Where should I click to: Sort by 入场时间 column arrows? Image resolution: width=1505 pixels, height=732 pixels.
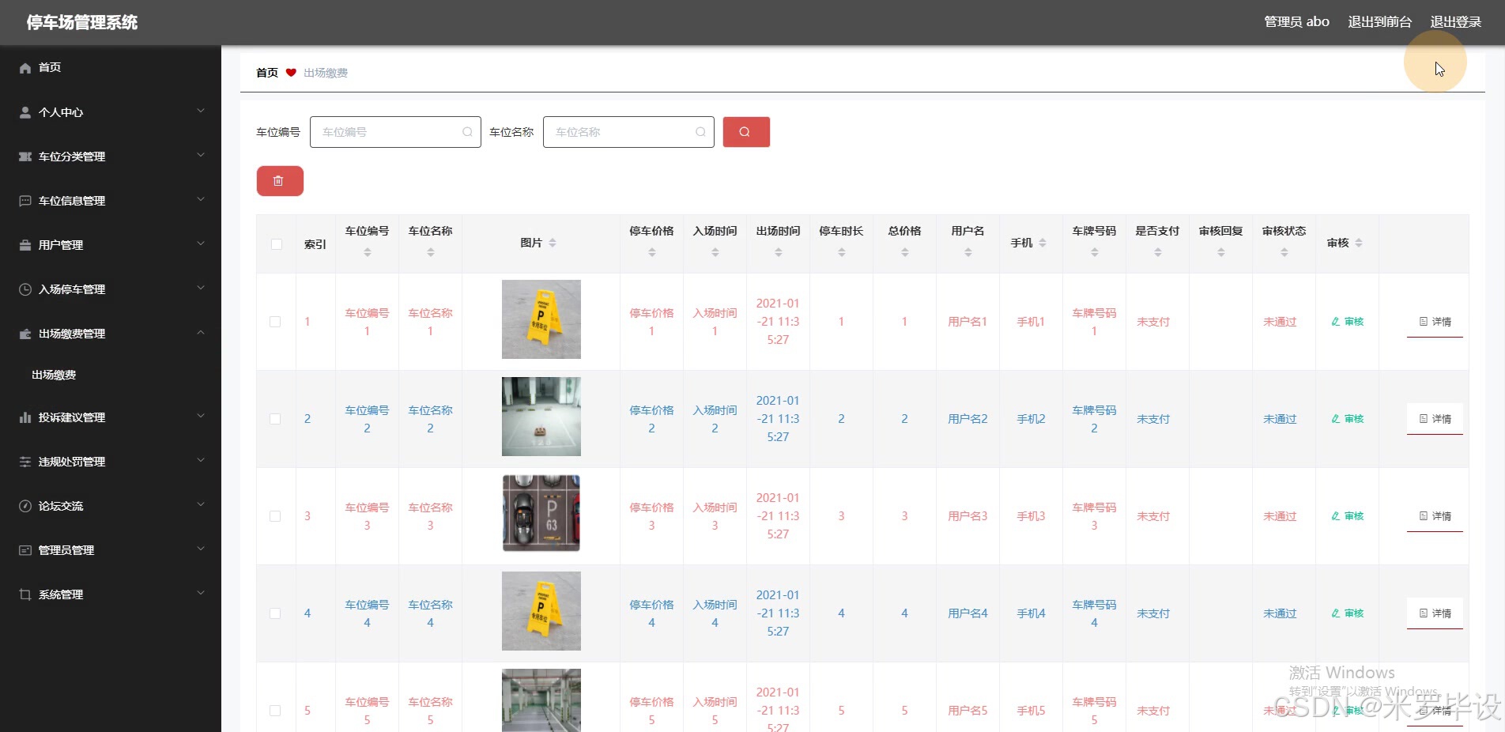[715, 252]
